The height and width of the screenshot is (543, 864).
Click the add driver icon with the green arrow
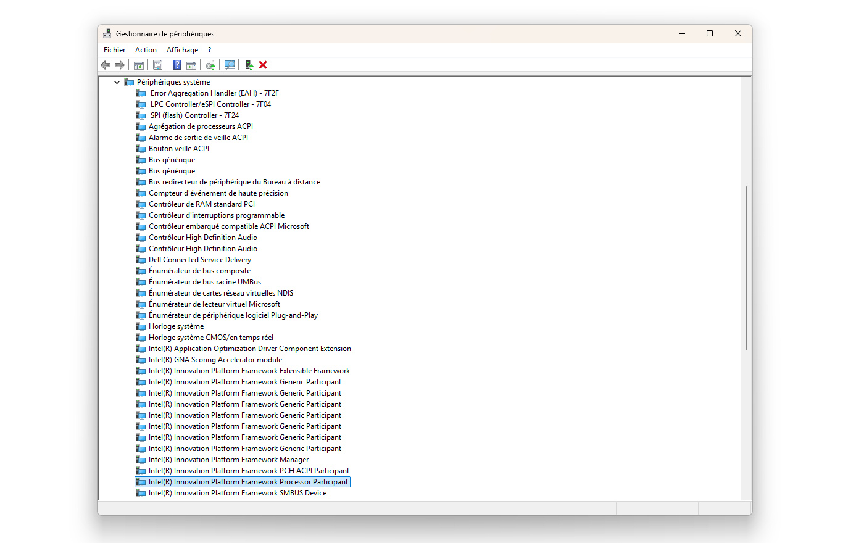tap(249, 65)
